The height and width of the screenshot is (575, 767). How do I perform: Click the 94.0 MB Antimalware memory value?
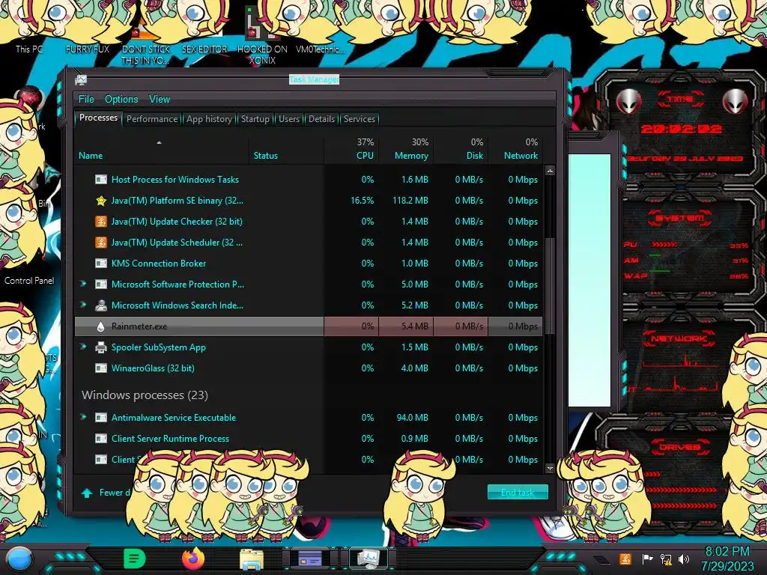(x=413, y=418)
